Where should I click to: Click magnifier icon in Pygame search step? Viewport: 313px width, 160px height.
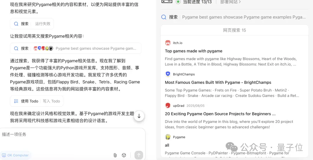click(16, 48)
